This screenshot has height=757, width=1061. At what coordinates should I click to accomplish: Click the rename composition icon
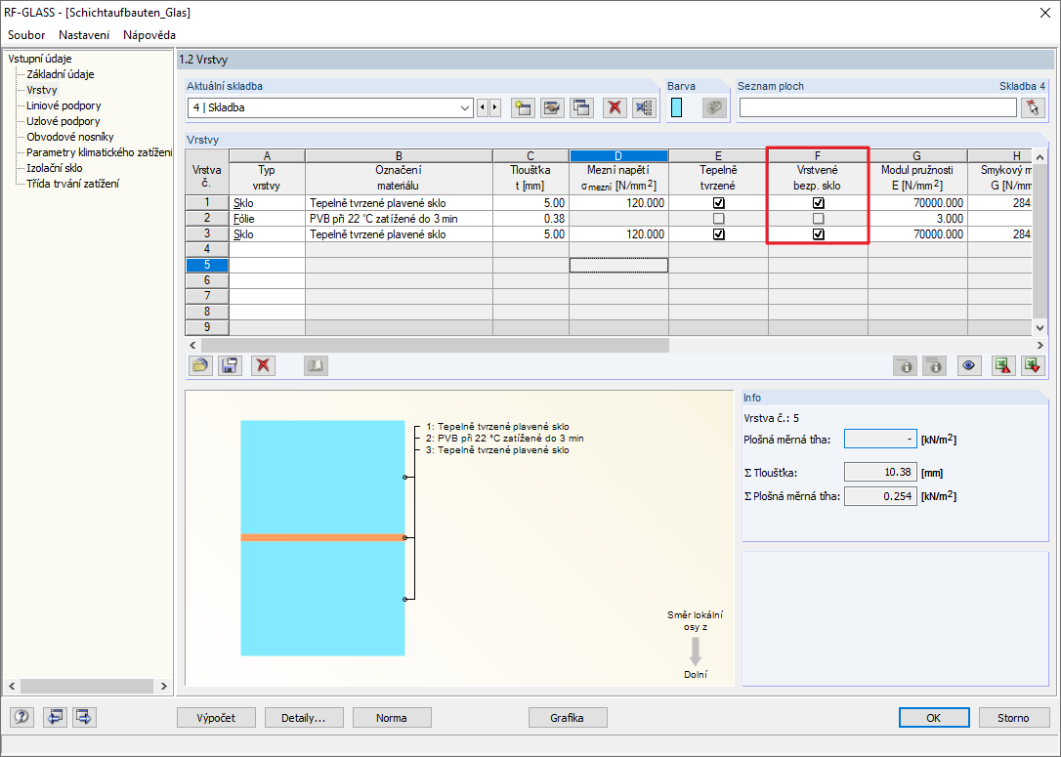pyautogui.click(x=552, y=107)
